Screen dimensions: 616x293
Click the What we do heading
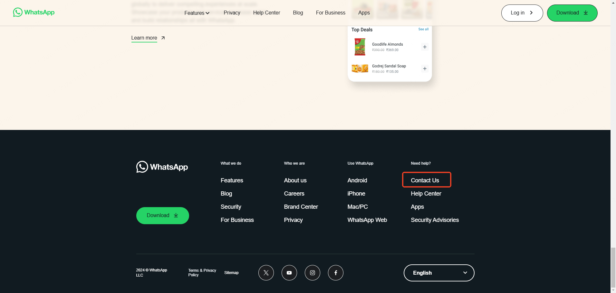pyautogui.click(x=231, y=163)
